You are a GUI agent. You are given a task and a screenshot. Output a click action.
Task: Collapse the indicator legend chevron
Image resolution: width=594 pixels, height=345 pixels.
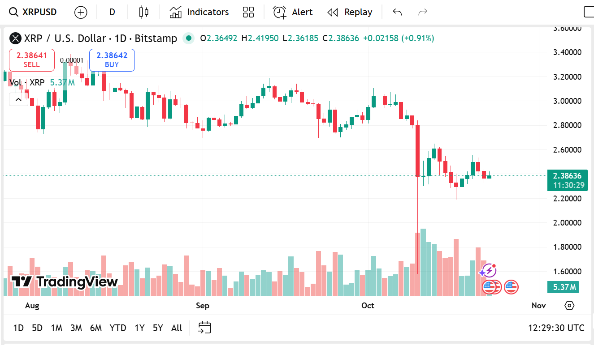(18, 99)
